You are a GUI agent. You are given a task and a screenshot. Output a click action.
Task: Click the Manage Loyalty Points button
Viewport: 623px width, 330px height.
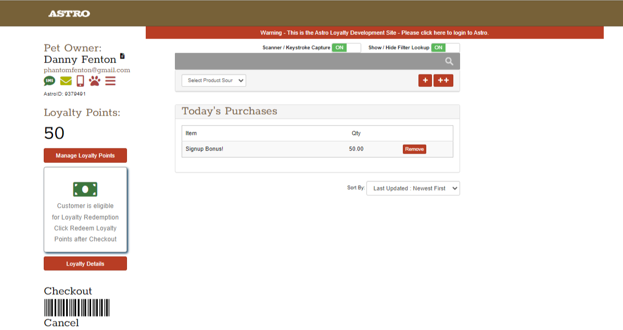tap(85, 156)
